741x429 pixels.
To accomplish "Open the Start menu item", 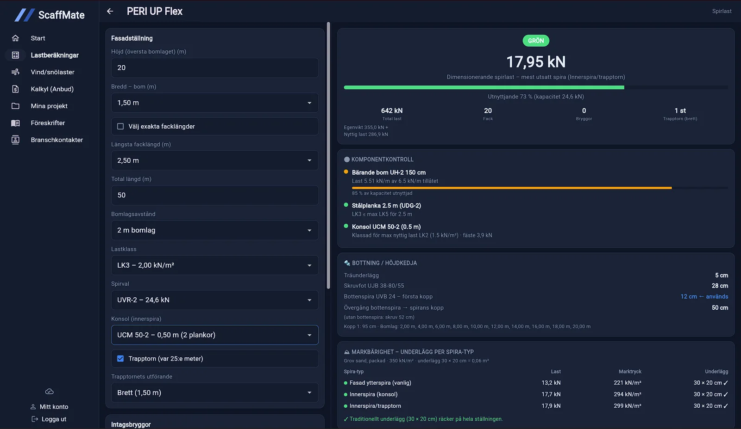I will [x=38, y=38].
